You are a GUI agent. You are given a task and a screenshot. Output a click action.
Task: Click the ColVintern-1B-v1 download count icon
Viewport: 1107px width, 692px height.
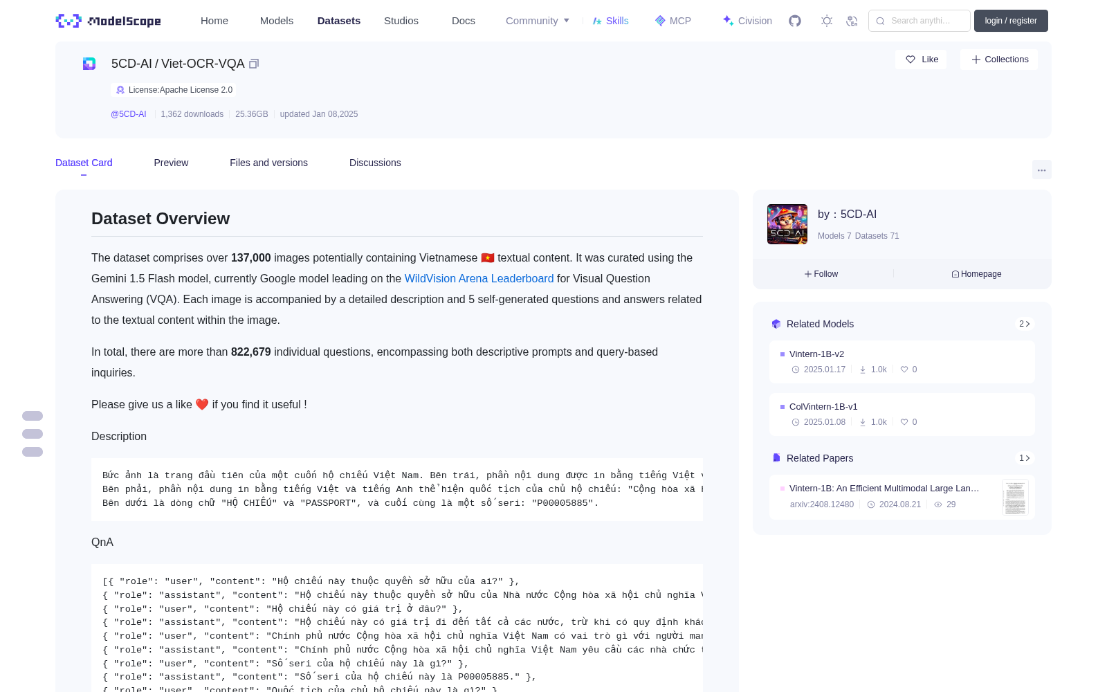tap(863, 422)
